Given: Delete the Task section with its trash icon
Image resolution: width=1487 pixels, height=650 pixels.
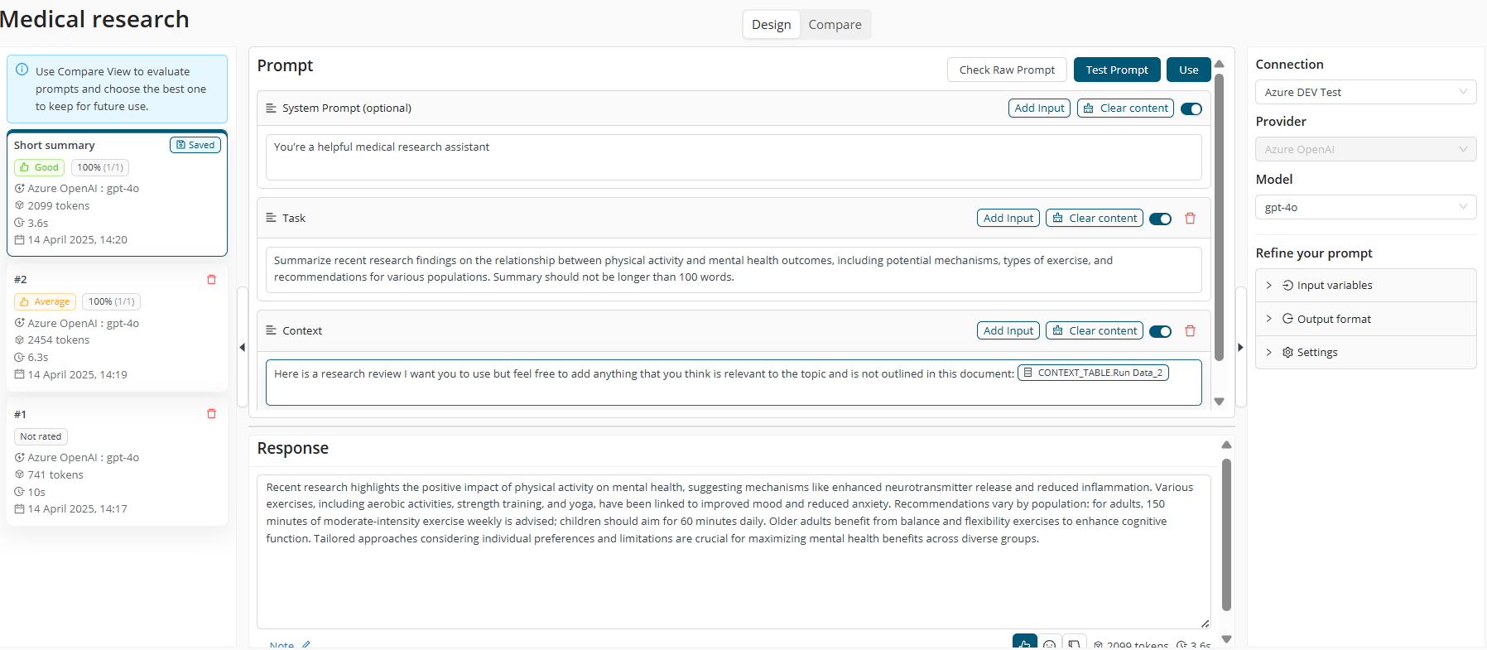Looking at the screenshot, I should pos(1190,219).
